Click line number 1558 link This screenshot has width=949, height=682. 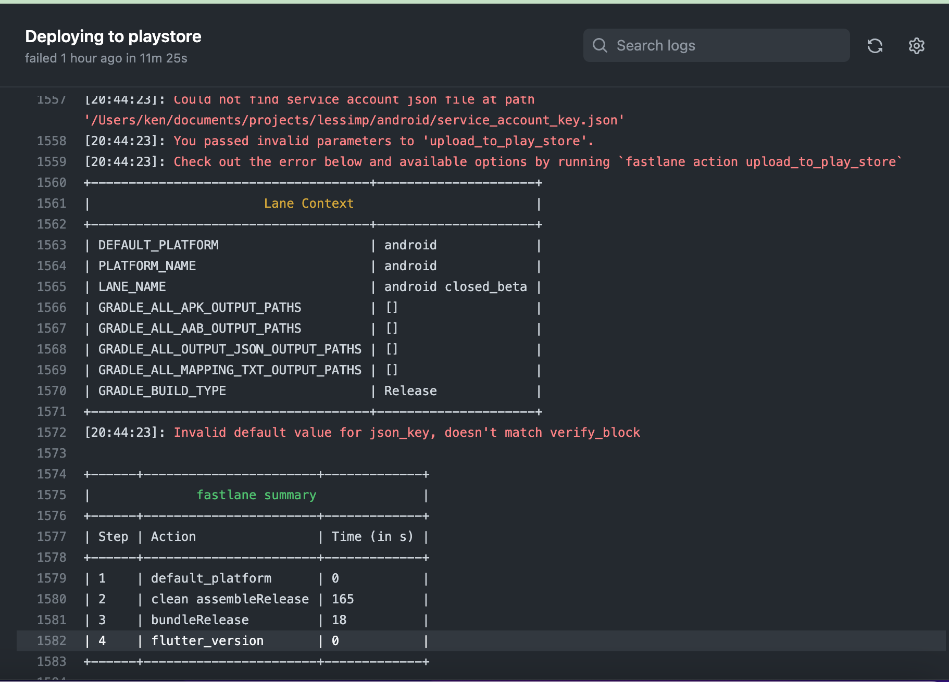tap(52, 141)
